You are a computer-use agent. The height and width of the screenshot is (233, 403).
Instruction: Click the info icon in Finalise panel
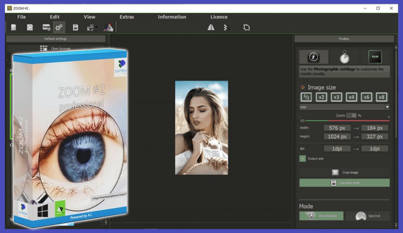tap(313, 57)
